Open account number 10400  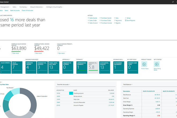tap(58, 102)
